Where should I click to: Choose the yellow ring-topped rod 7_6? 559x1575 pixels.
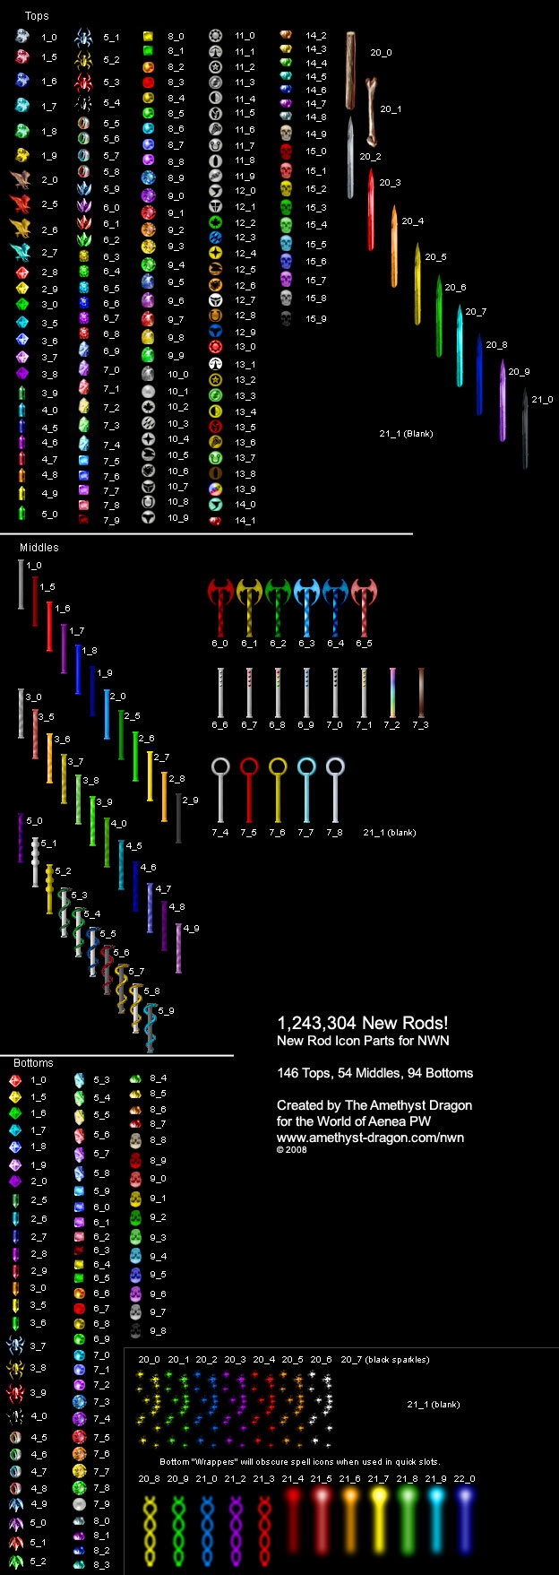pyautogui.click(x=278, y=789)
